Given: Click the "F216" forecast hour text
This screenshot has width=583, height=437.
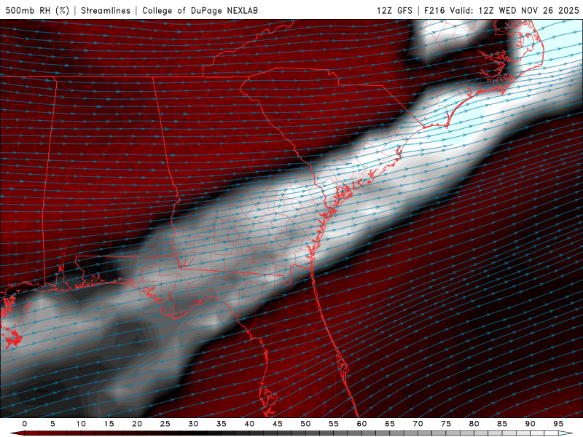Looking at the screenshot, I should (x=434, y=10).
